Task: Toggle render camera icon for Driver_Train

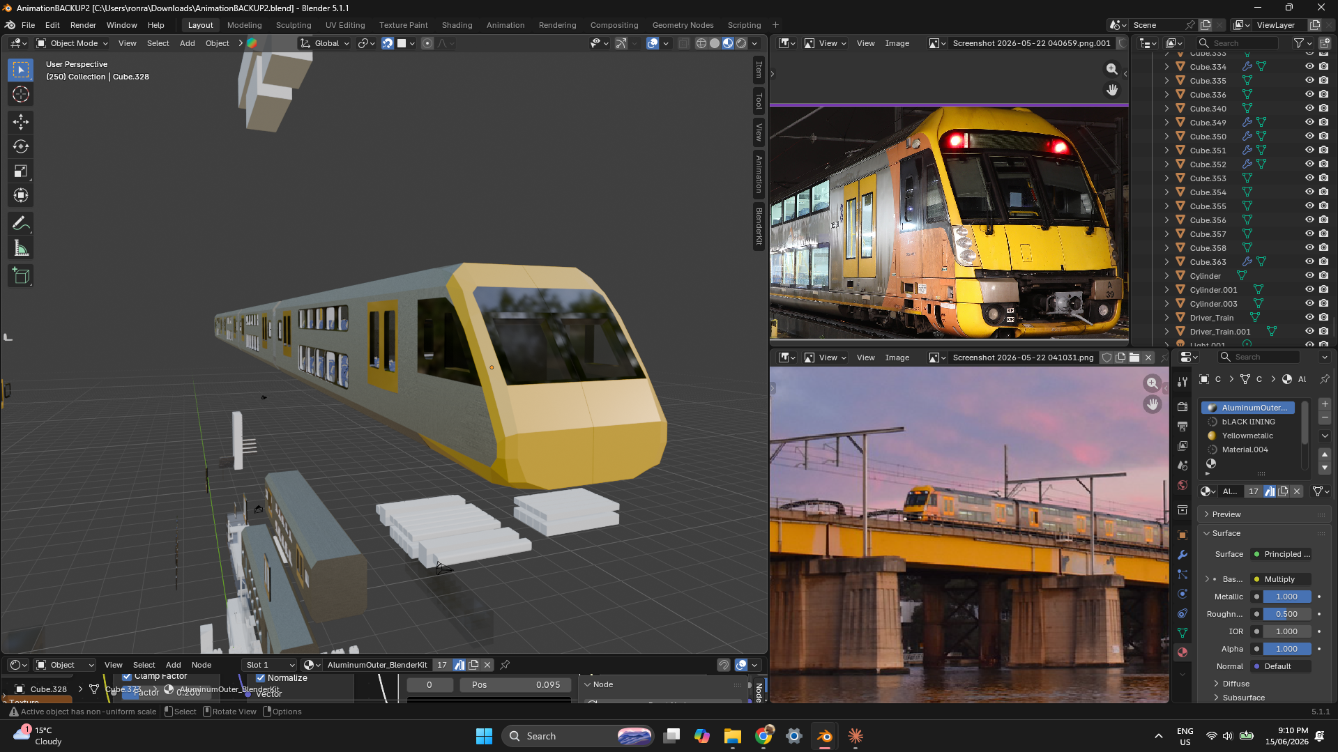Action: click(1323, 318)
